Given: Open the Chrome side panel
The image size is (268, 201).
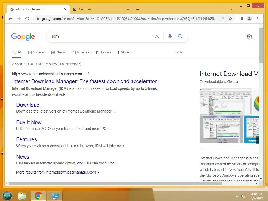Looking at the screenshot, I should 241,19.
